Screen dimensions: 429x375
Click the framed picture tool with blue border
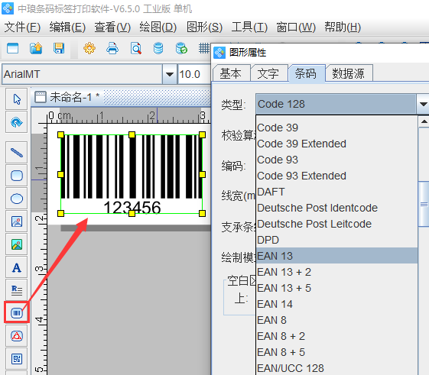17,221
